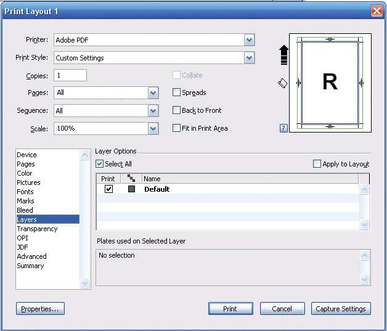Expand the Sequence dropdown arrow

coord(153,111)
